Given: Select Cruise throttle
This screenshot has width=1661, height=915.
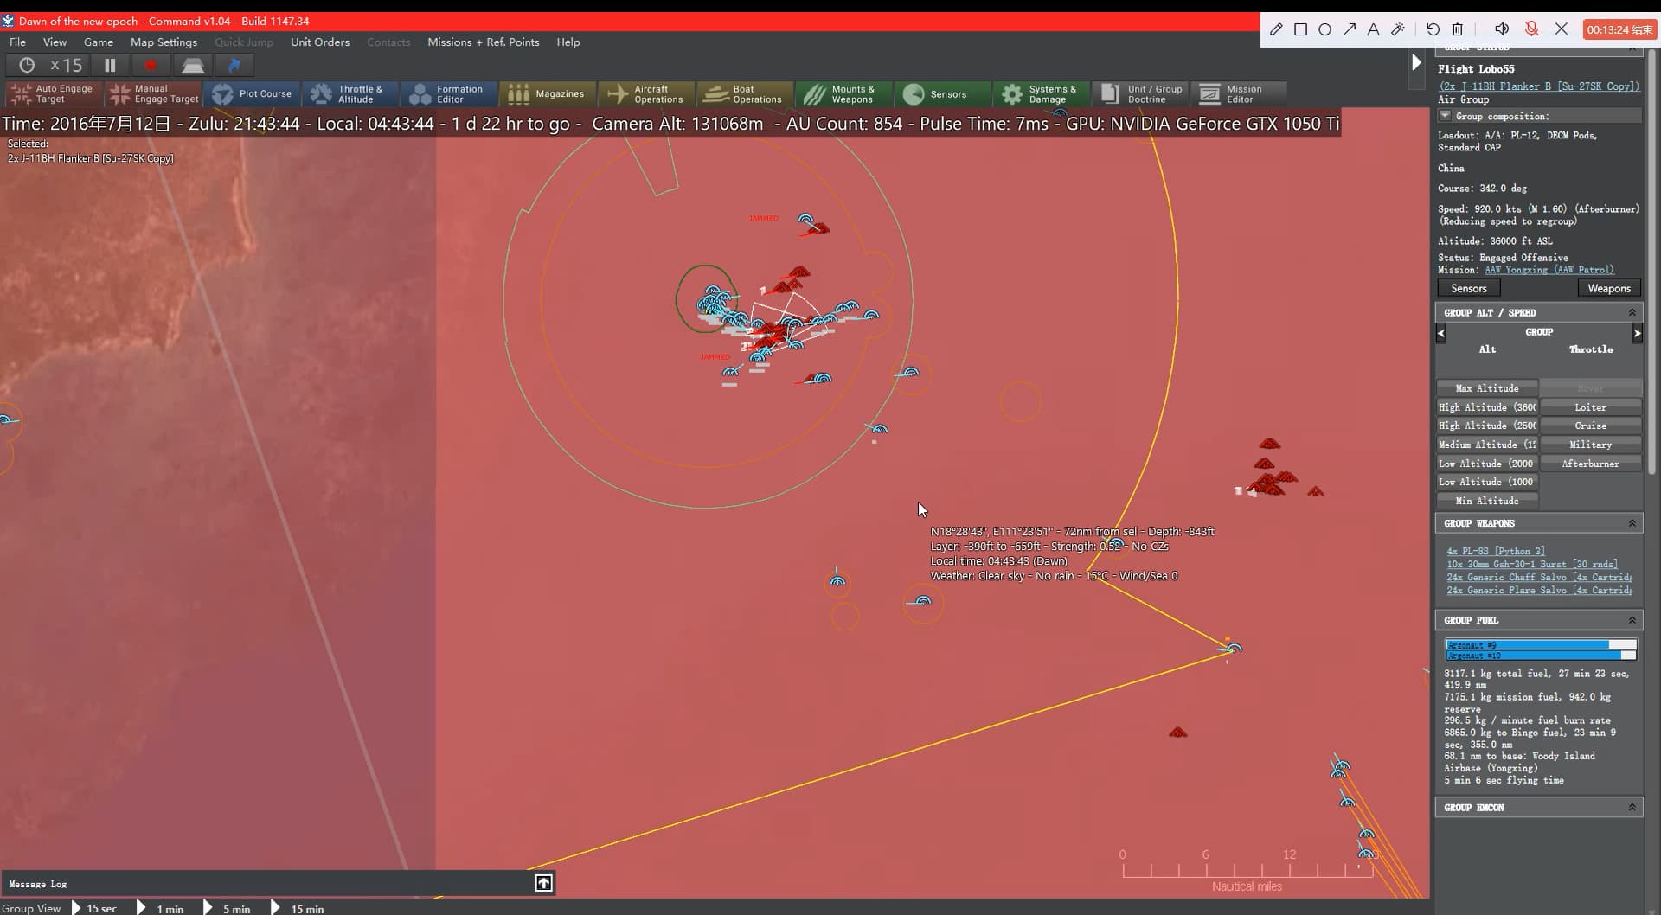Looking at the screenshot, I should click(x=1590, y=426).
